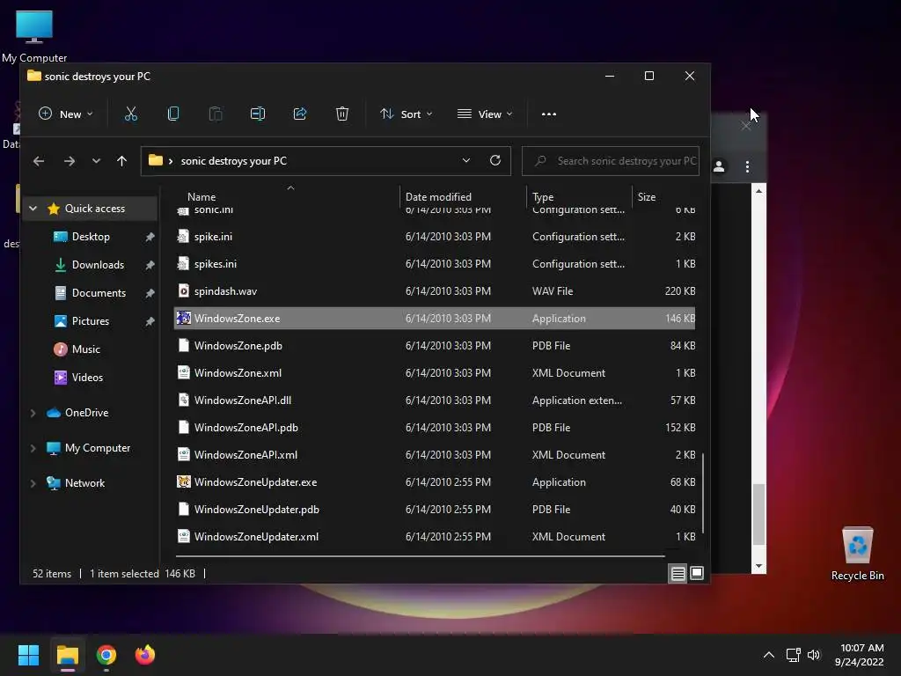Select the file spike.ini
This screenshot has width=901, height=676.
(x=435, y=236)
